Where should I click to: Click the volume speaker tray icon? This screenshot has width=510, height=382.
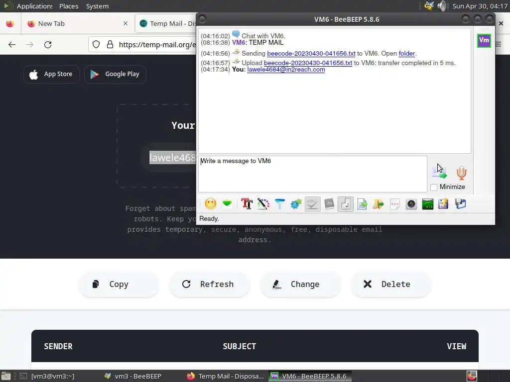click(442, 6)
